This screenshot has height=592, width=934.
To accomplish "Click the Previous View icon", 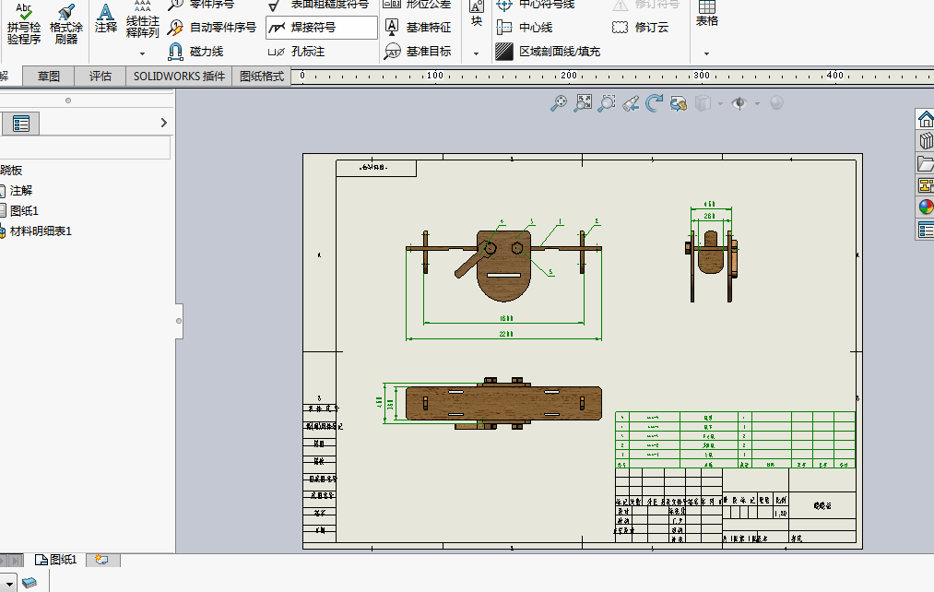I will tap(631, 103).
